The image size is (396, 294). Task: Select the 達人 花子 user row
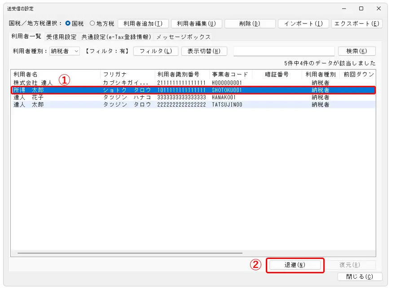click(x=29, y=97)
